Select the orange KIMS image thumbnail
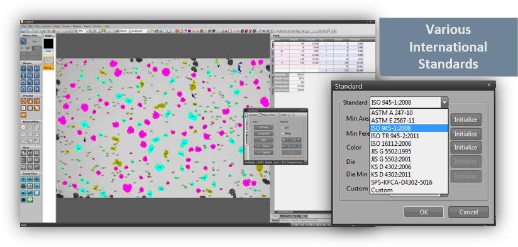Viewport: 518px width, 247px height. click(48, 62)
